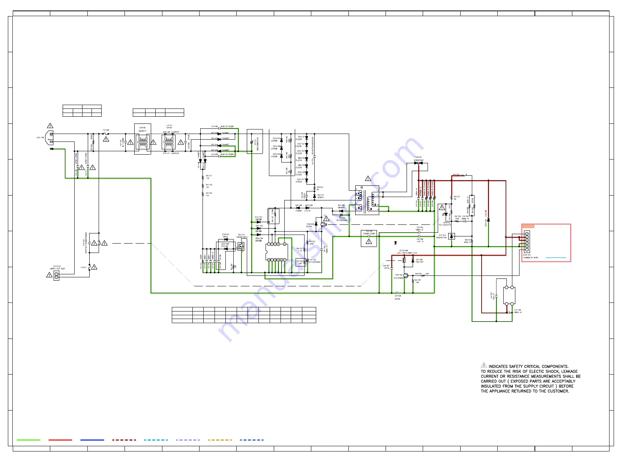Image resolution: width=638 pixels, height=474 pixels.
Task: Click the R4156 4K7 label
Action: (x=422, y=274)
